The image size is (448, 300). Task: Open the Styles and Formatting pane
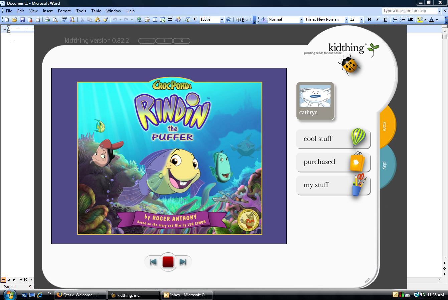click(x=263, y=20)
